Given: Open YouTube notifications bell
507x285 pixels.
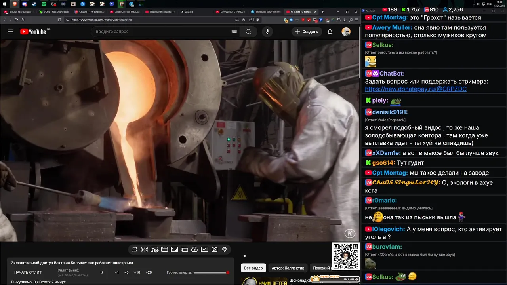Looking at the screenshot, I should [330, 32].
